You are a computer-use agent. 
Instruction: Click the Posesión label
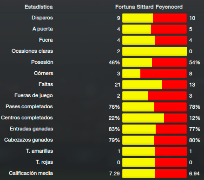pos(42,62)
